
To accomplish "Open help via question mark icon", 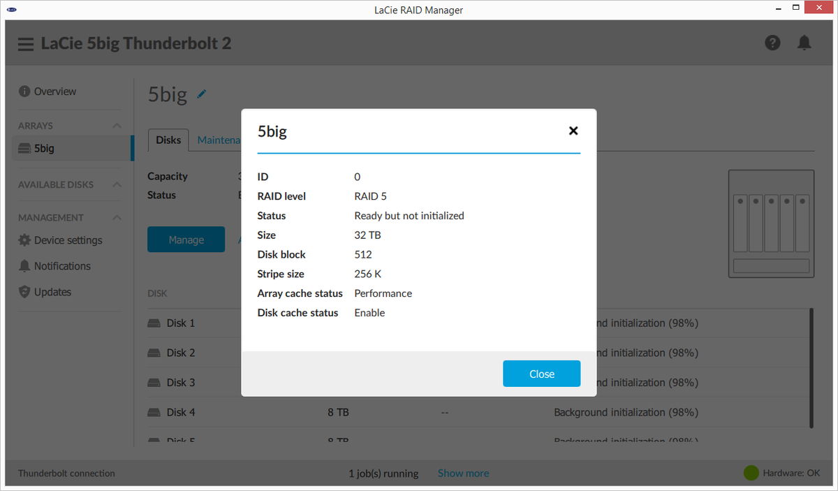I will (772, 43).
